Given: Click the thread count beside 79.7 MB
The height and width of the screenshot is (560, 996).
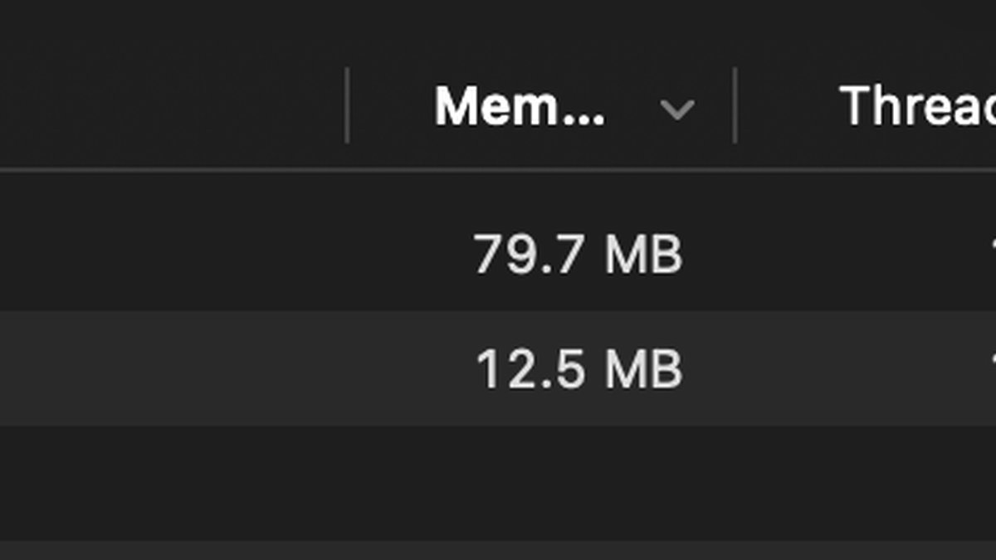Looking at the screenshot, I should pyautogui.click(x=992, y=255).
